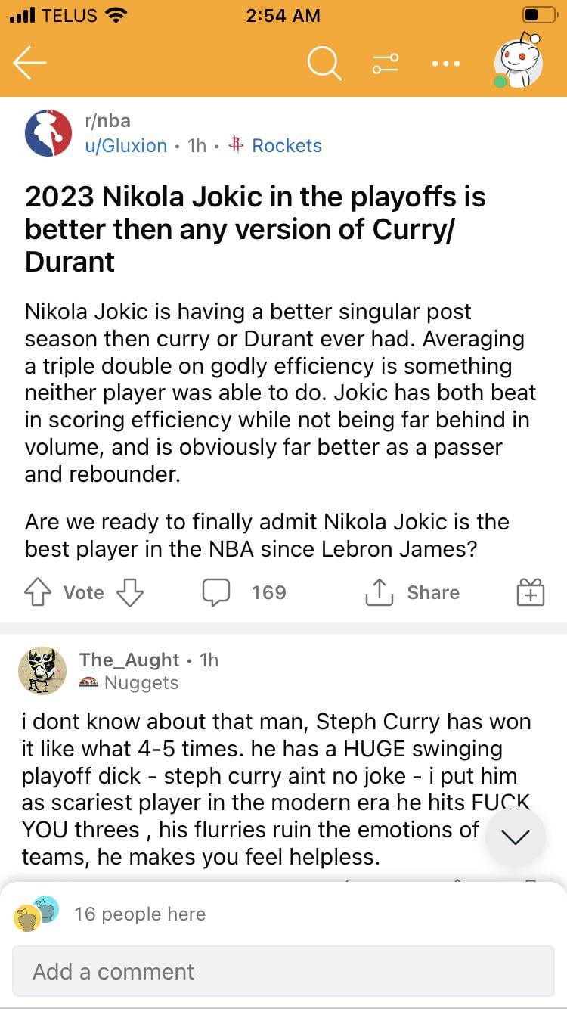Give an award using gift icon
This screenshot has height=1009, width=567.
[x=531, y=592]
